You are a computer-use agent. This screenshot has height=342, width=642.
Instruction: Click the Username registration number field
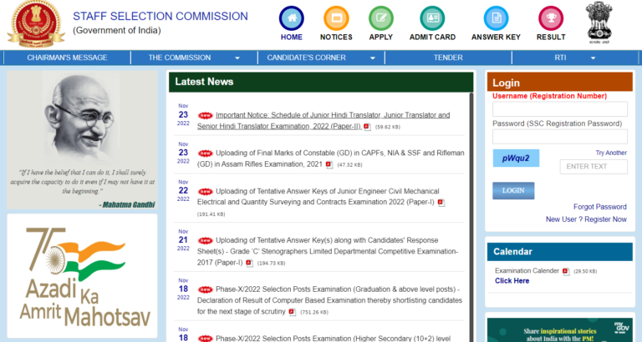[x=559, y=109]
